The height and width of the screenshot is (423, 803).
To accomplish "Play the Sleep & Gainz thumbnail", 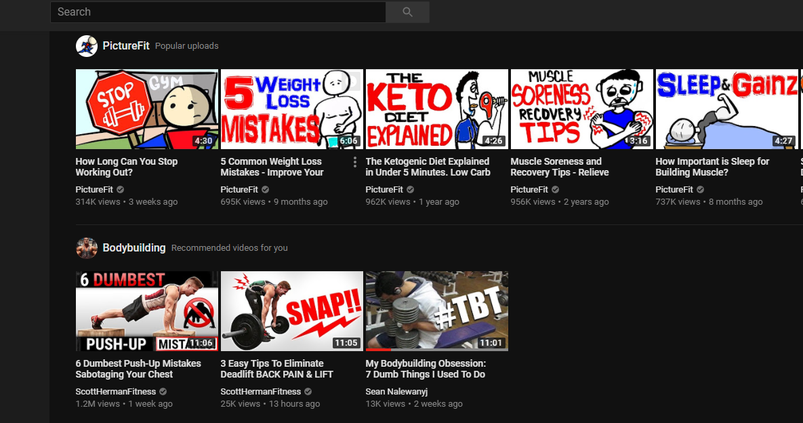I will coord(726,109).
